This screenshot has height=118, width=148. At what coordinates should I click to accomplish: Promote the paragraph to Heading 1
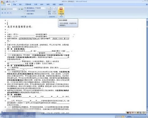(x=2, y=9)
